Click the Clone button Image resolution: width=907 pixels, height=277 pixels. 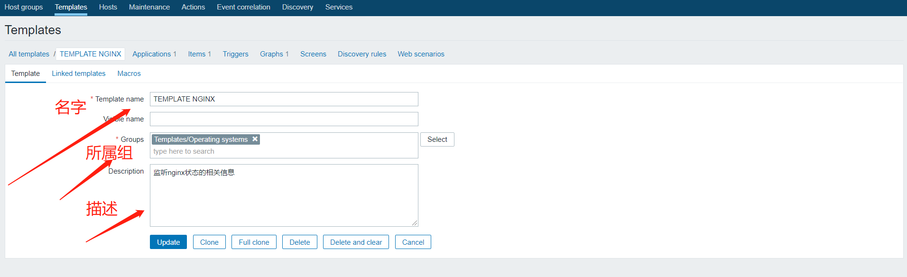[x=209, y=242]
